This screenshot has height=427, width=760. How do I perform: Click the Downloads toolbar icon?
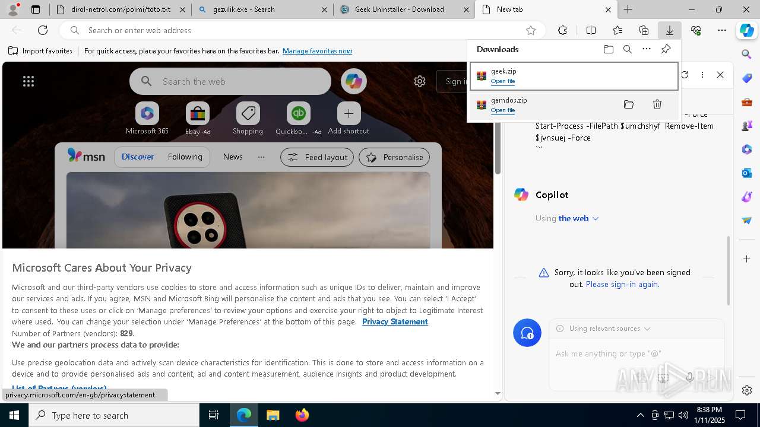point(669,30)
